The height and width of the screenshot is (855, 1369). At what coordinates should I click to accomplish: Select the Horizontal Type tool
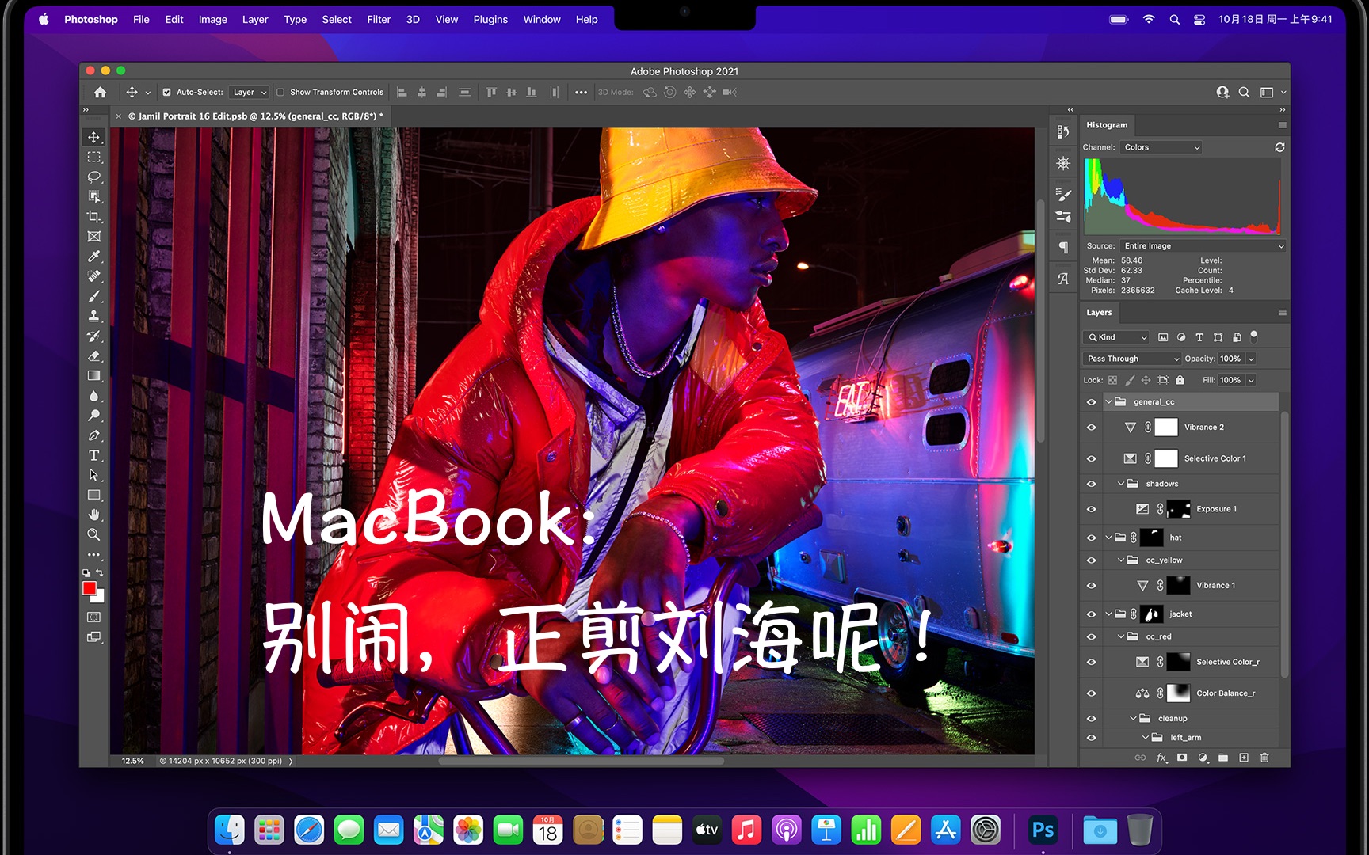click(x=93, y=455)
